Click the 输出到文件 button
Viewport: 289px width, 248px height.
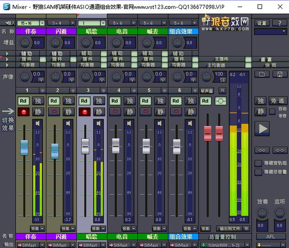(229, 229)
